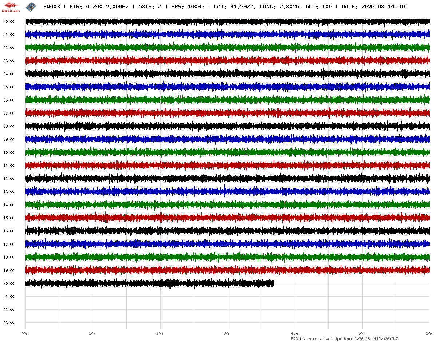Click the black 00:00 seismic trace
Screen dimensions: 437x342
pos(228,21)
